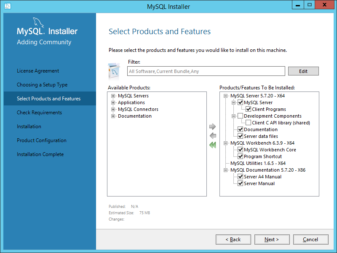Click the Filter text field
Image resolution: width=337 pixels, height=253 pixels.
tap(206, 71)
